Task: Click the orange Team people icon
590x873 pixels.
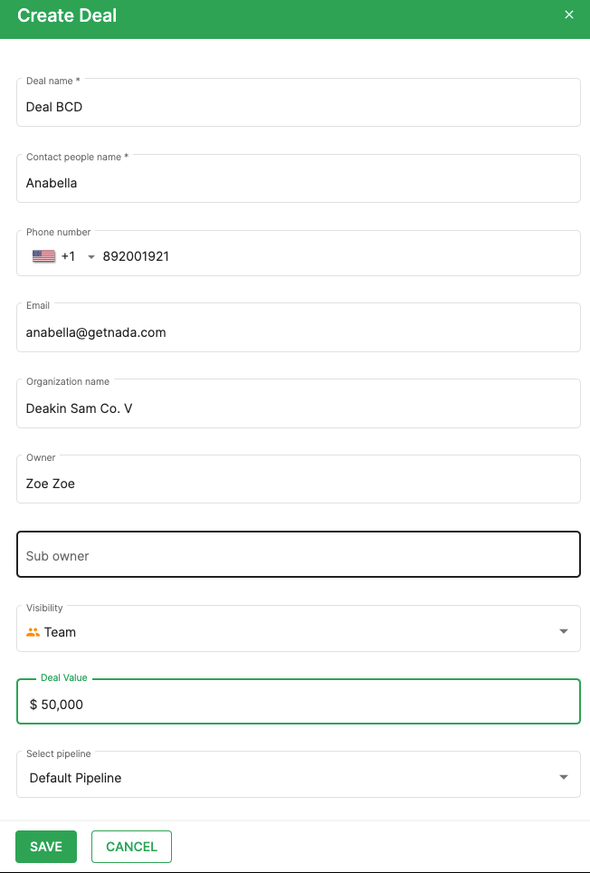Action: click(x=33, y=632)
